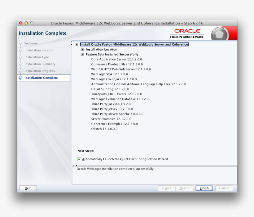The image size is (254, 217).
Task: Select Core Application Server 12.1.2.0.0 tree item
Action: coord(116,59)
